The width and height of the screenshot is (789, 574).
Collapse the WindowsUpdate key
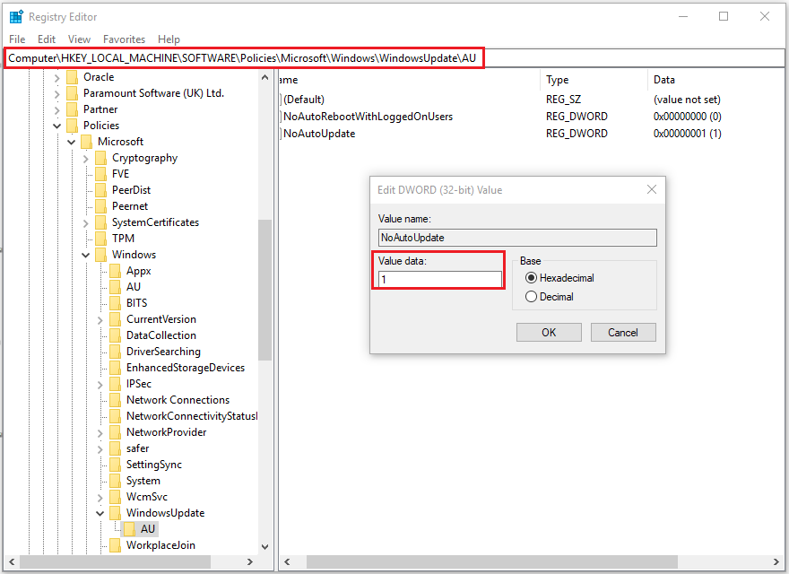pyautogui.click(x=100, y=514)
